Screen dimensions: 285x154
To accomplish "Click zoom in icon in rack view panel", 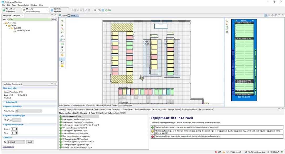I will click(x=227, y=21).
